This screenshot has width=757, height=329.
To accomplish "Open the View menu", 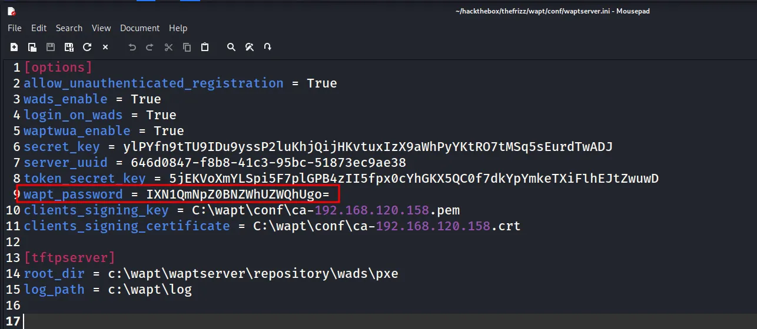I will tap(101, 28).
